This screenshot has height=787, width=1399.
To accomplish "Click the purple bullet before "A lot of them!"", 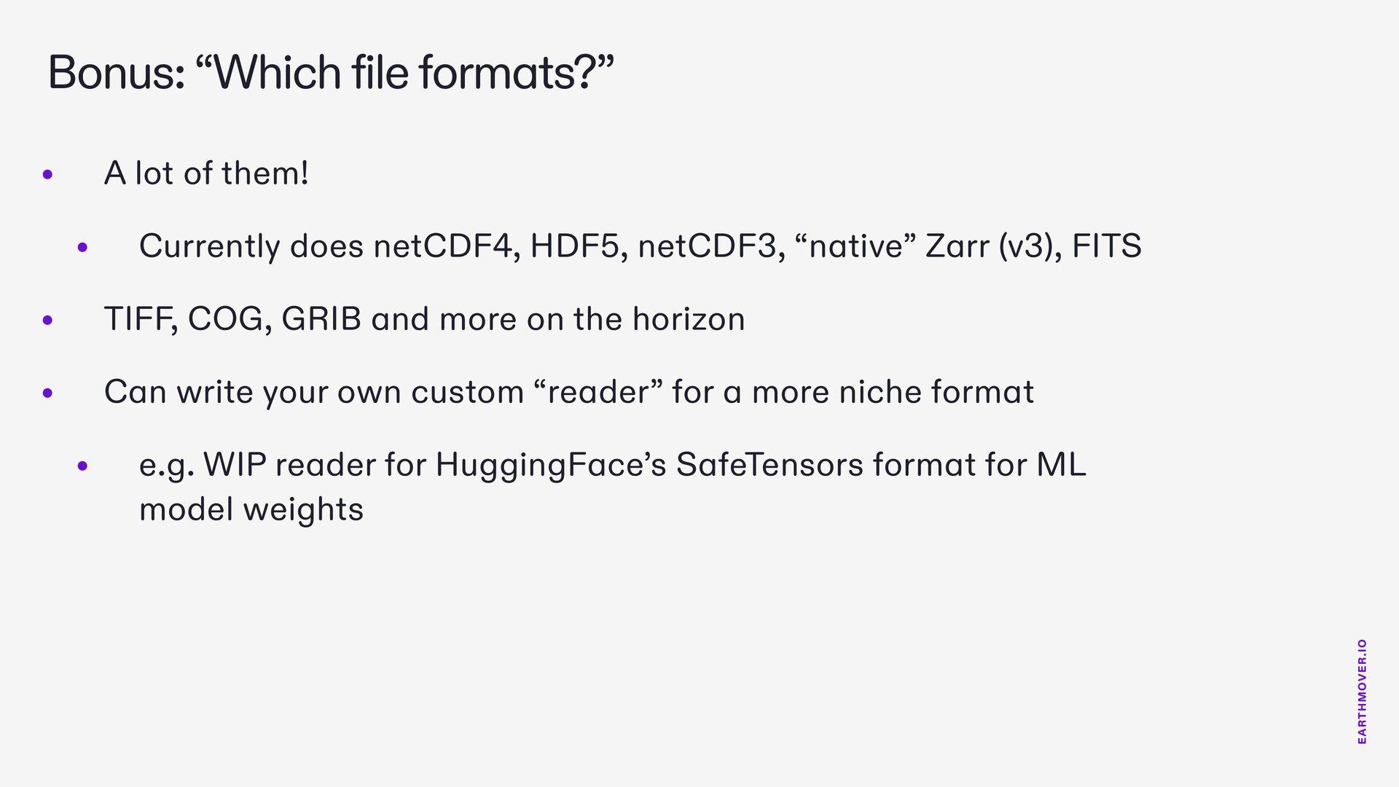I will [48, 174].
